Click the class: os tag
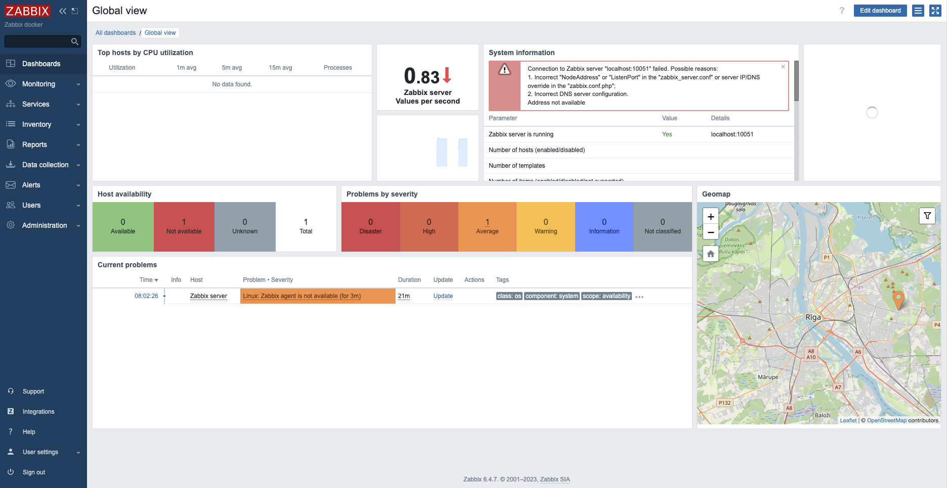This screenshot has height=488, width=948. click(509, 296)
